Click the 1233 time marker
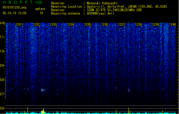The width and height of the screenshot is (179, 114). [x=53, y=25]
